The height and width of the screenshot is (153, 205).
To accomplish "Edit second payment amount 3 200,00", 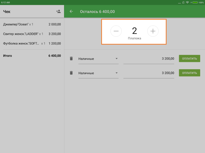I will (149, 73).
